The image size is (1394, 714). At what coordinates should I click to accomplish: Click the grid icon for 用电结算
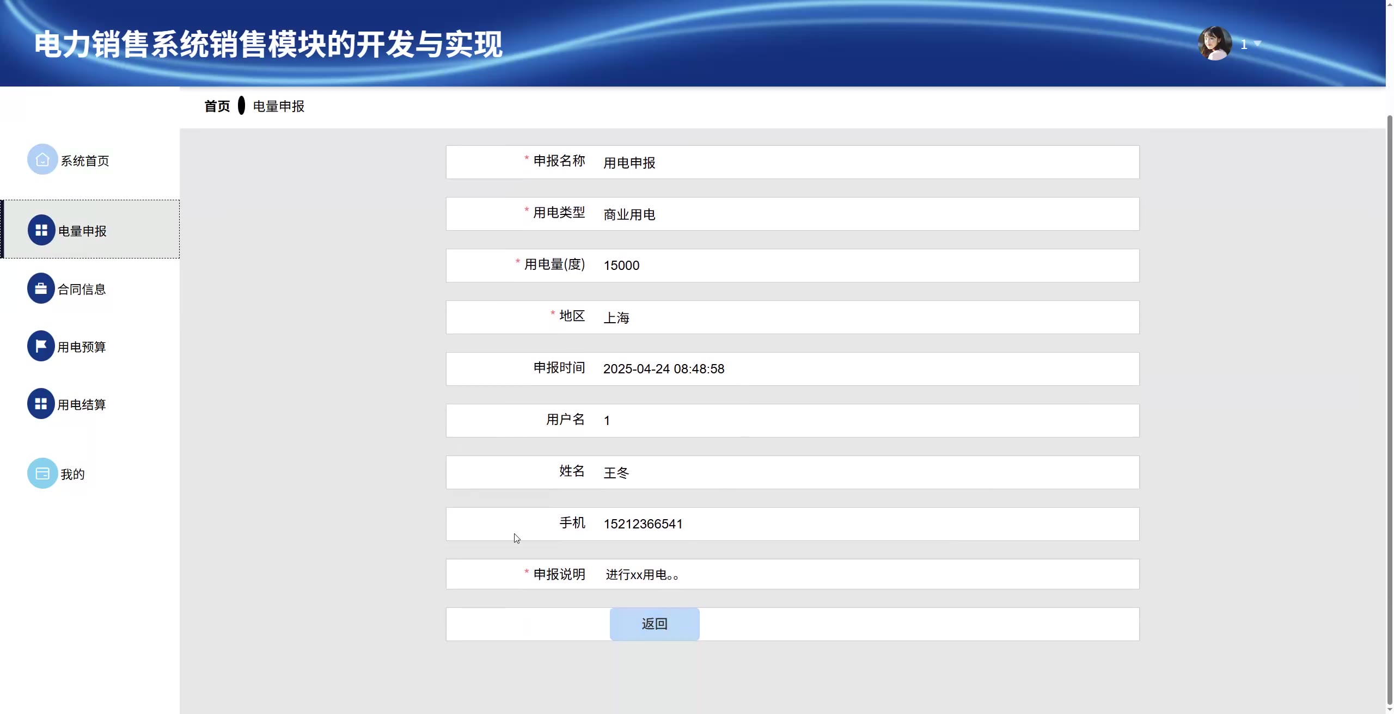(x=41, y=404)
